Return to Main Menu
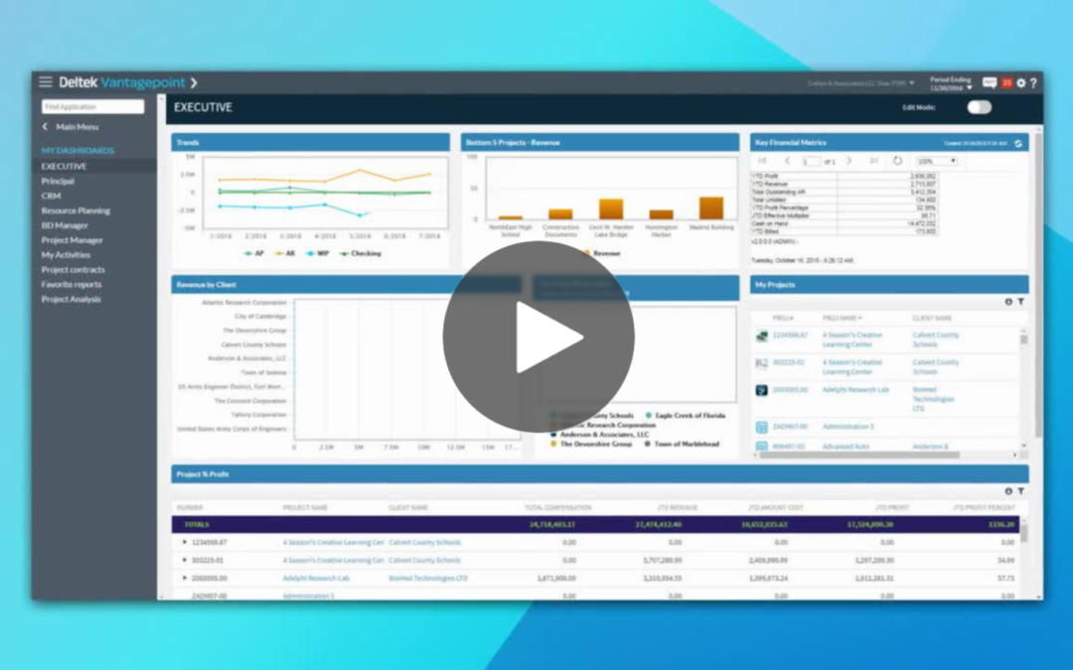The height and width of the screenshot is (670, 1073). pos(77,127)
